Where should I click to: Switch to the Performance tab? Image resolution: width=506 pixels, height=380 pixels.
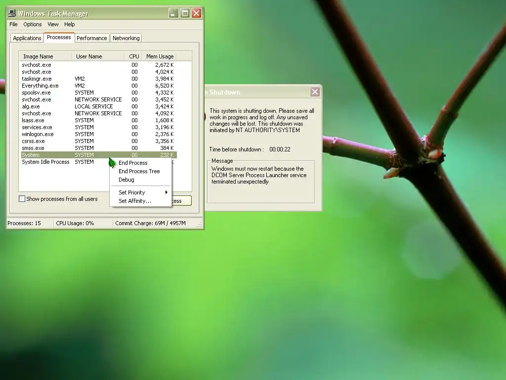point(91,38)
